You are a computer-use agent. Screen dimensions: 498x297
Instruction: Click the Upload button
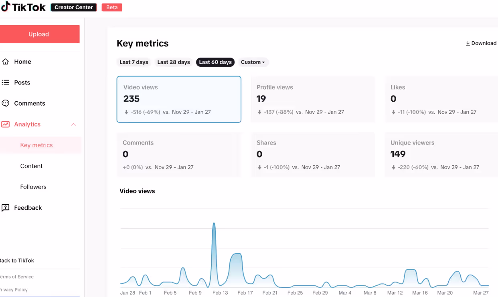pyautogui.click(x=39, y=34)
